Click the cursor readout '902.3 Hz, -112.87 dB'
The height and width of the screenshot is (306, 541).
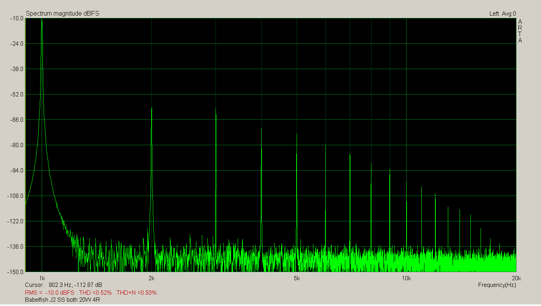tap(75, 285)
